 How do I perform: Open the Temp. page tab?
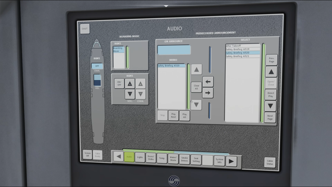[x=162, y=159]
